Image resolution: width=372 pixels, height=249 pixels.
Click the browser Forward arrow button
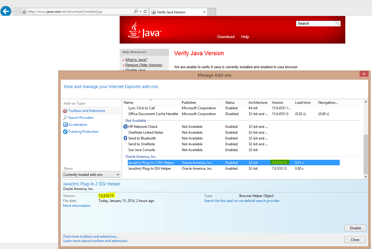tap(16, 12)
